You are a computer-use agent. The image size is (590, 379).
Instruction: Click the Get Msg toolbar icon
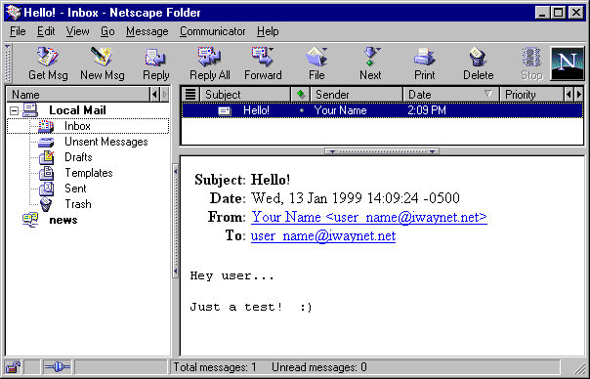(x=48, y=58)
